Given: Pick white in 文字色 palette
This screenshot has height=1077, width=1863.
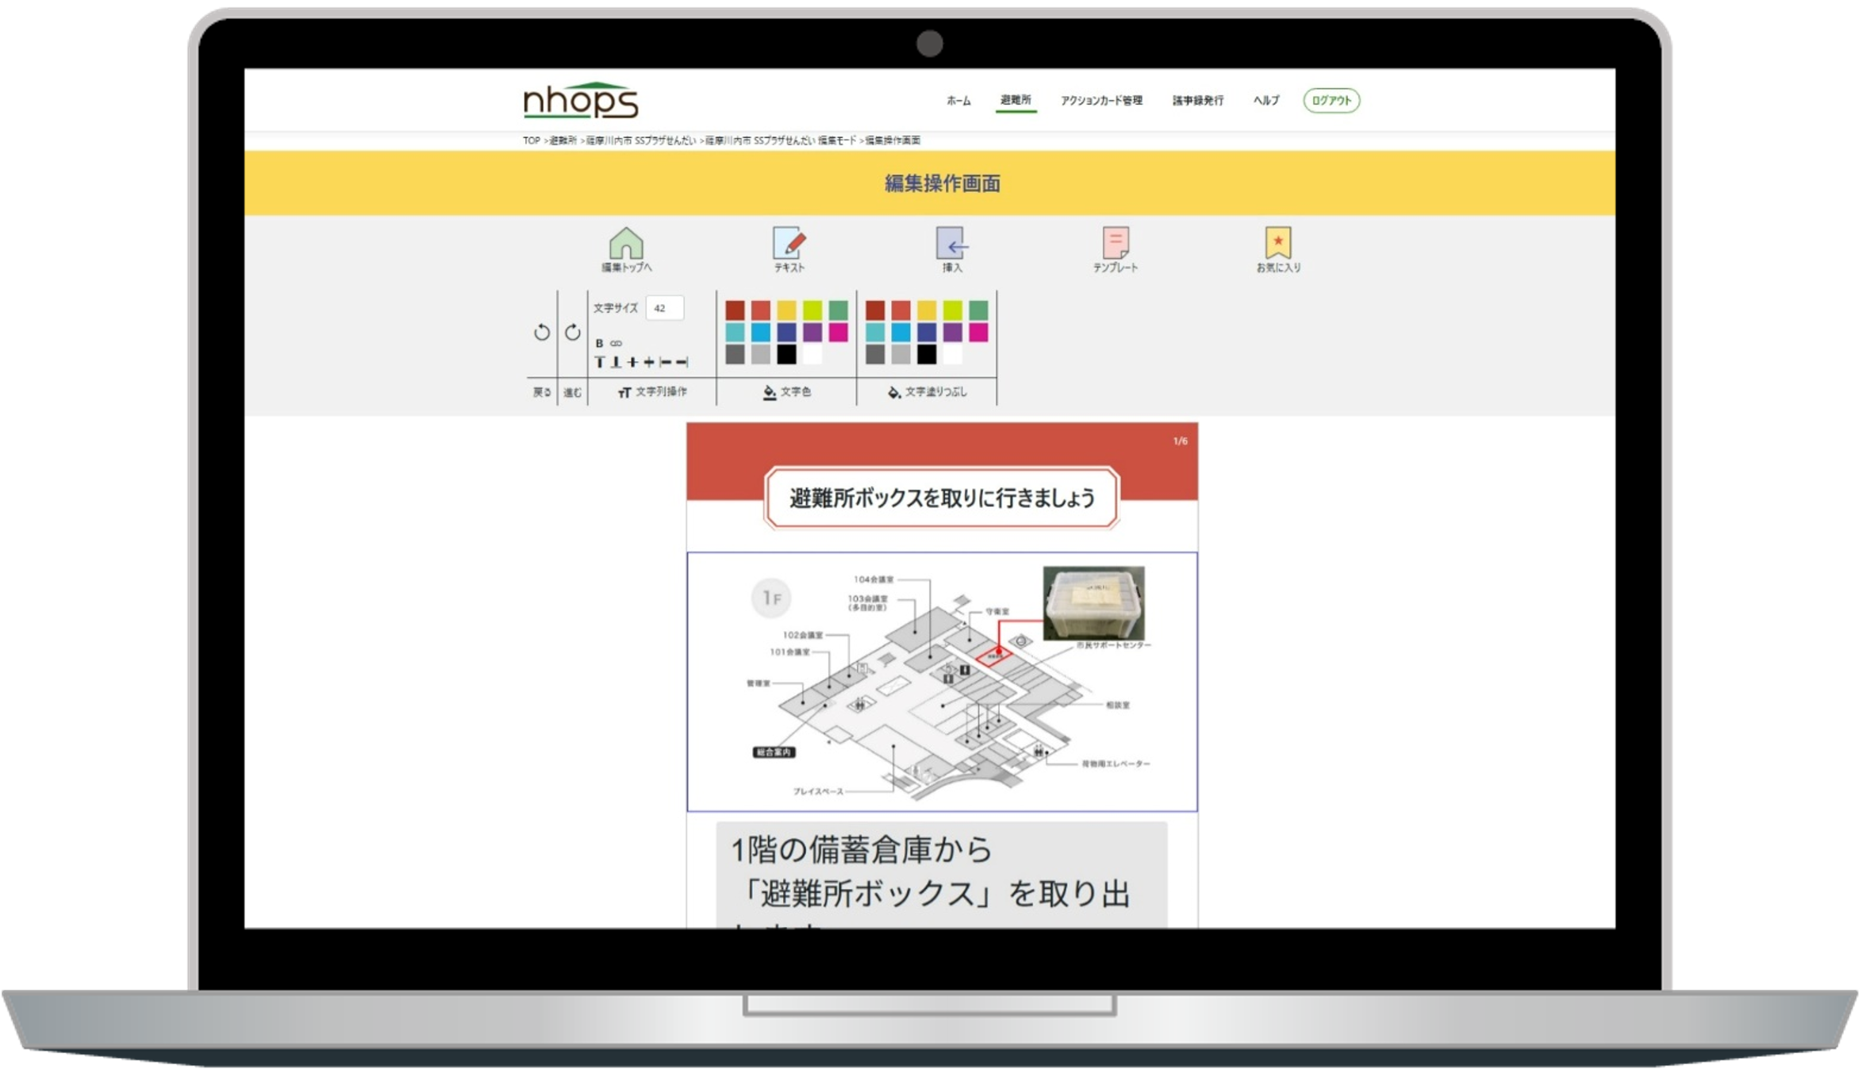Looking at the screenshot, I should (812, 355).
